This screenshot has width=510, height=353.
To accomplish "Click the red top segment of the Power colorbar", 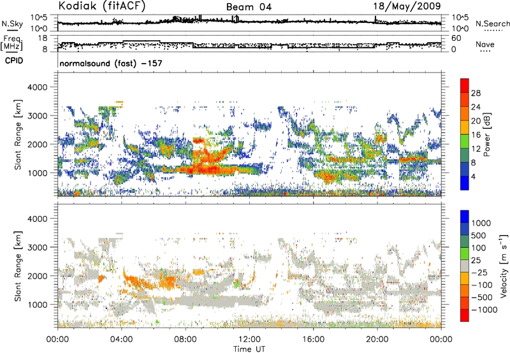I will [465, 86].
